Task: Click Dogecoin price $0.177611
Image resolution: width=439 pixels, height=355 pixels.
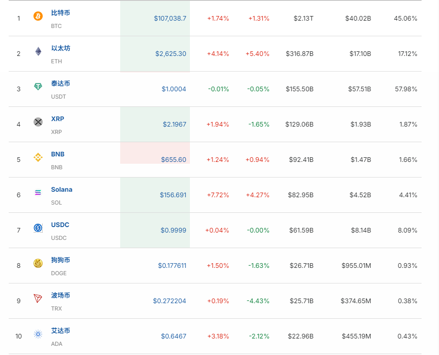Action: pyautogui.click(x=172, y=266)
